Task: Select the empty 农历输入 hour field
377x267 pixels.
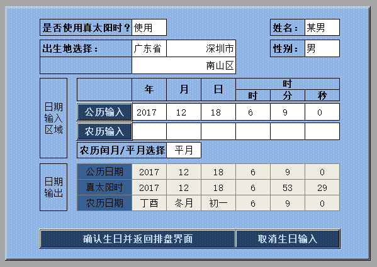Action: tap(253, 131)
